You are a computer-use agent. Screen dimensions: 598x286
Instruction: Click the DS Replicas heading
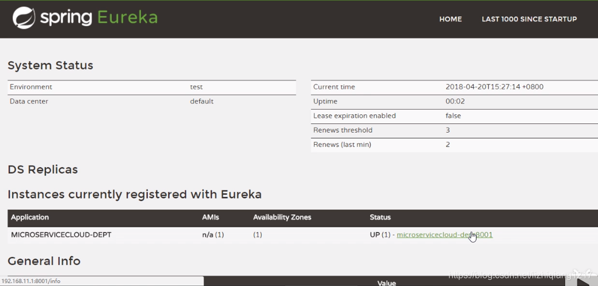point(43,169)
